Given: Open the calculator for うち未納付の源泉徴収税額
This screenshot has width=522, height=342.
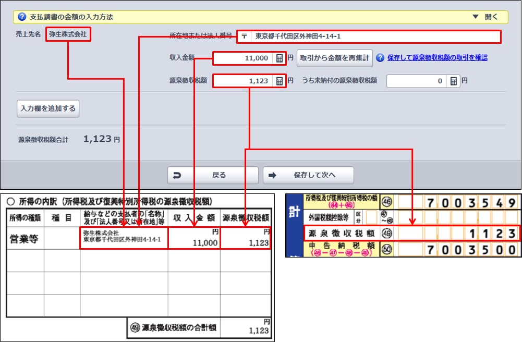Looking at the screenshot, I should [x=454, y=81].
